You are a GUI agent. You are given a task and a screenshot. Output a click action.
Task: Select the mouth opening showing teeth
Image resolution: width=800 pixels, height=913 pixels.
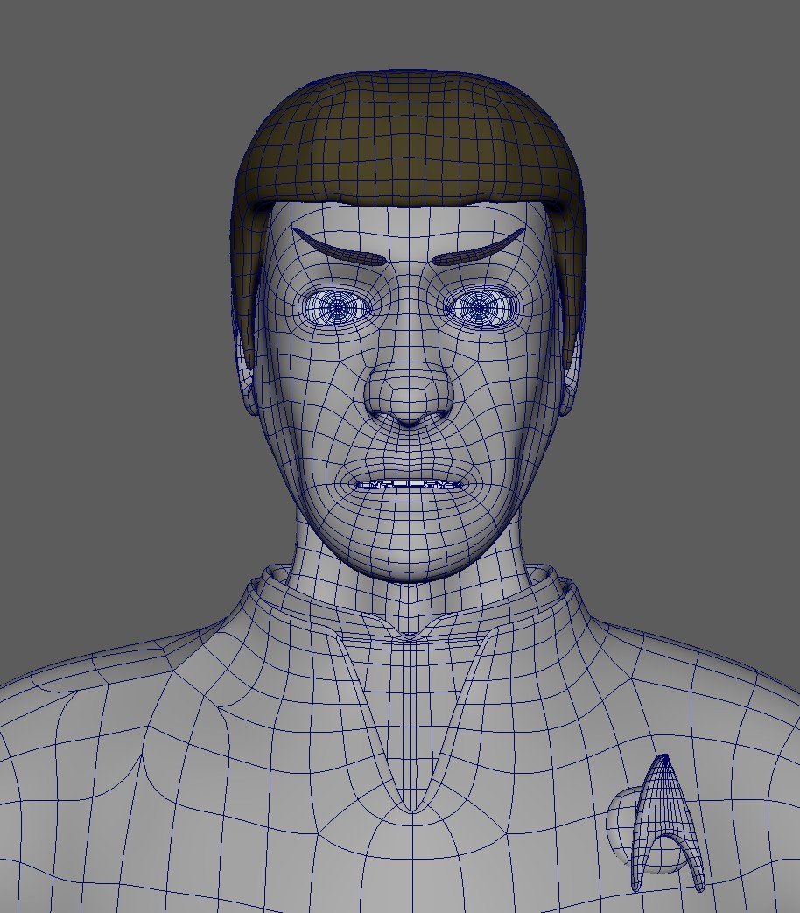coord(410,484)
